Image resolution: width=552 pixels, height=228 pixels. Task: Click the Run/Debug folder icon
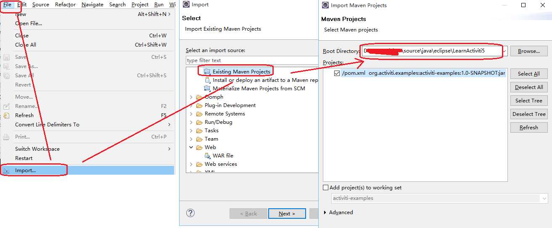pos(199,122)
